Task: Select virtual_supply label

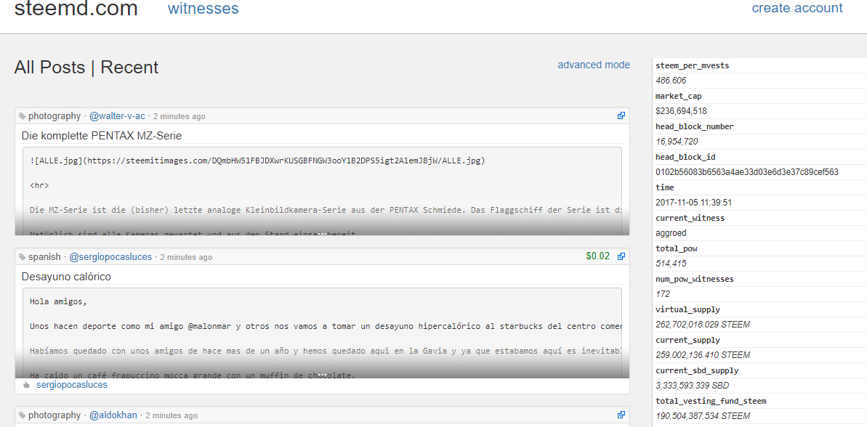Action: (687, 310)
